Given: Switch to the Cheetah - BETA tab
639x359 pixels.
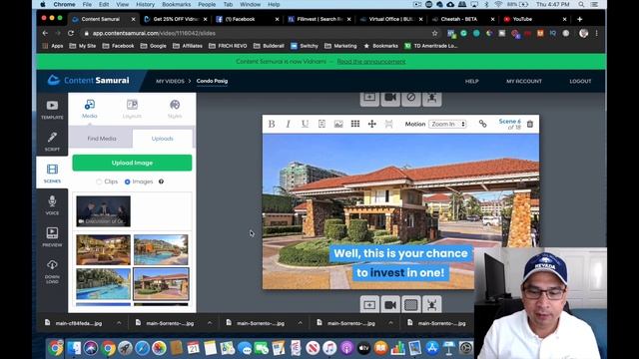Looking at the screenshot, I should click(x=462, y=19).
